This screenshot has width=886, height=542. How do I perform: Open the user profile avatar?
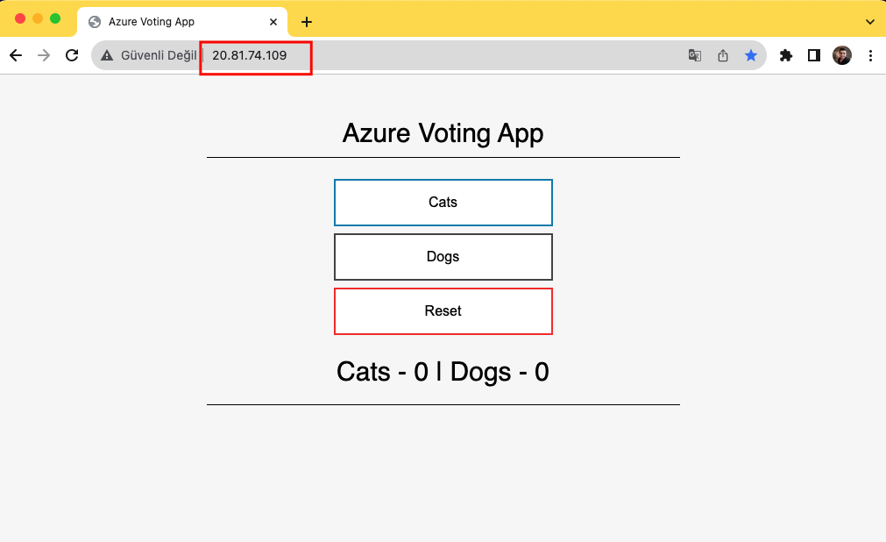[842, 55]
